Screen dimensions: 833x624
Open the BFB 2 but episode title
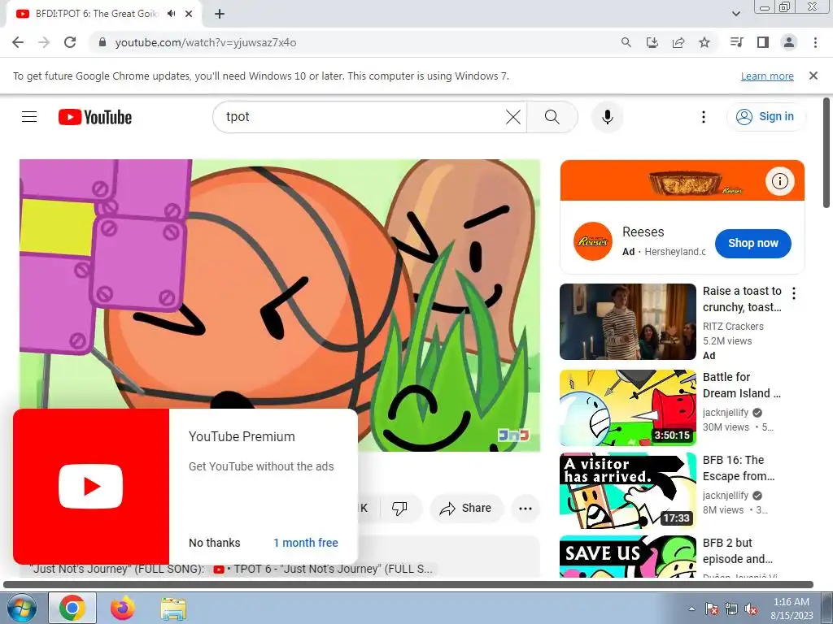coord(737,551)
